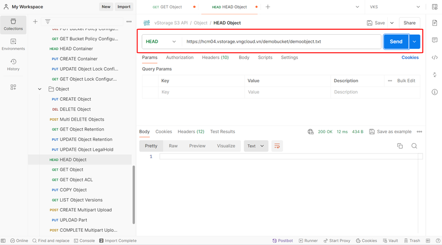Image resolution: width=442 pixels, height=245 pixels.
Task: Open the History sidebar panel
Action: [13, 64]
